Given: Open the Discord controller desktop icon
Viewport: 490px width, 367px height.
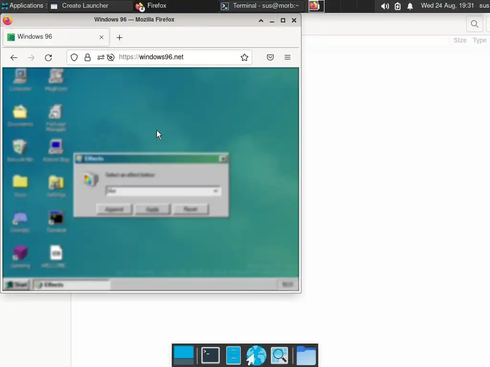Looking at the screenshot, I should 20,222.
